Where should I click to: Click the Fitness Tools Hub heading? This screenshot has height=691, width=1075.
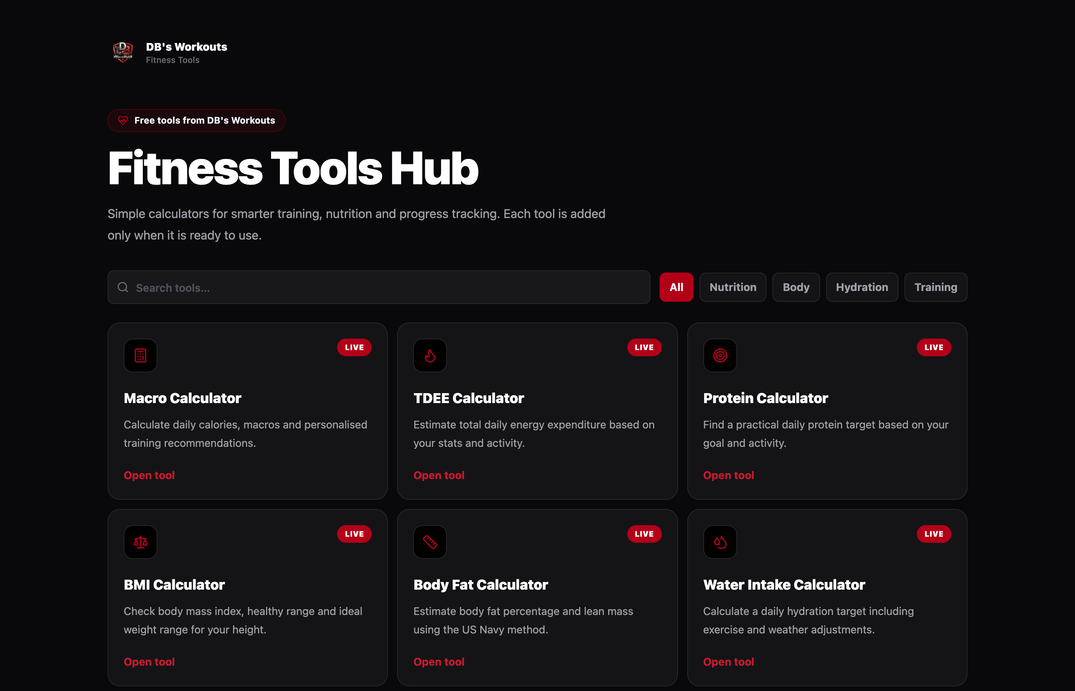(293, 168)
